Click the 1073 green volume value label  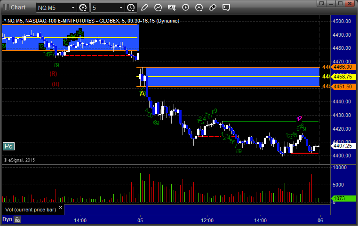(x=343, y=198)
